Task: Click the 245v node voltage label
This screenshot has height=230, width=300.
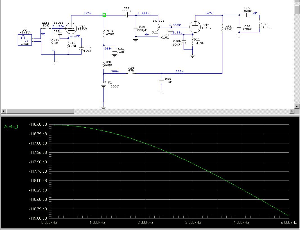Action: click(108, 48)
